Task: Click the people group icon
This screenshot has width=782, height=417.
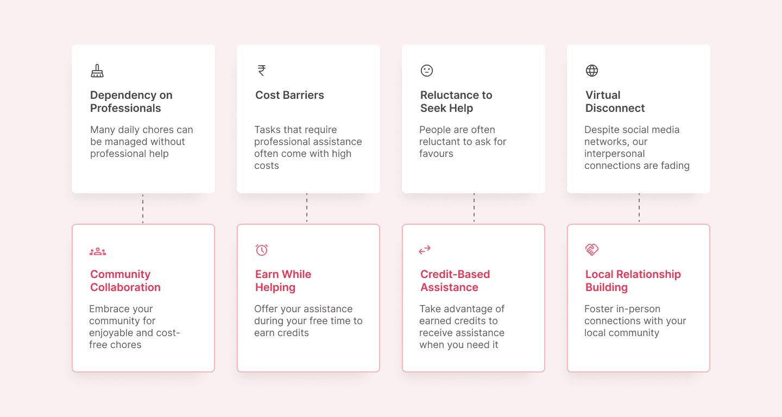Action: tap(98, 251)
